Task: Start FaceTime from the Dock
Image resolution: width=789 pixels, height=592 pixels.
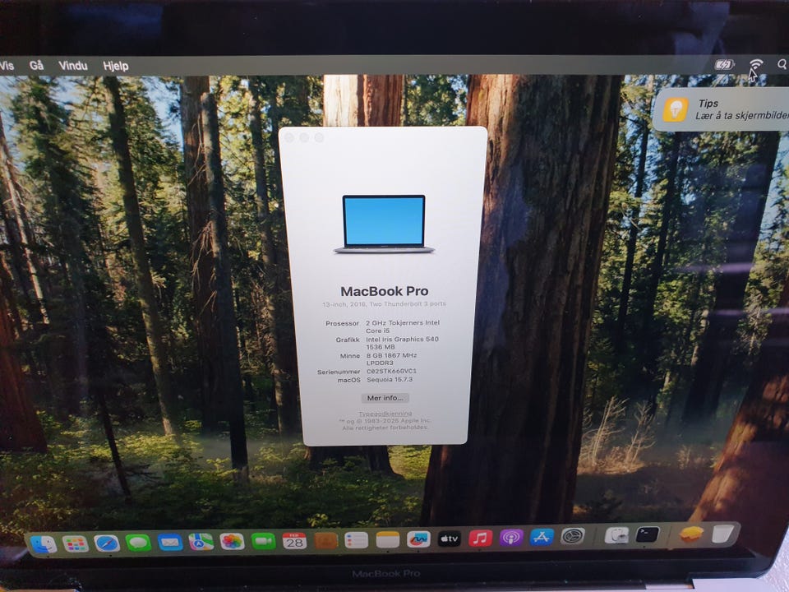Action: point(264,541)
